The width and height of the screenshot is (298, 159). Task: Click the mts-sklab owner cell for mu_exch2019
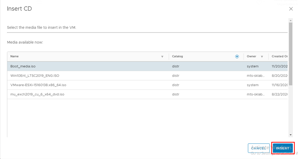(255, 94)
